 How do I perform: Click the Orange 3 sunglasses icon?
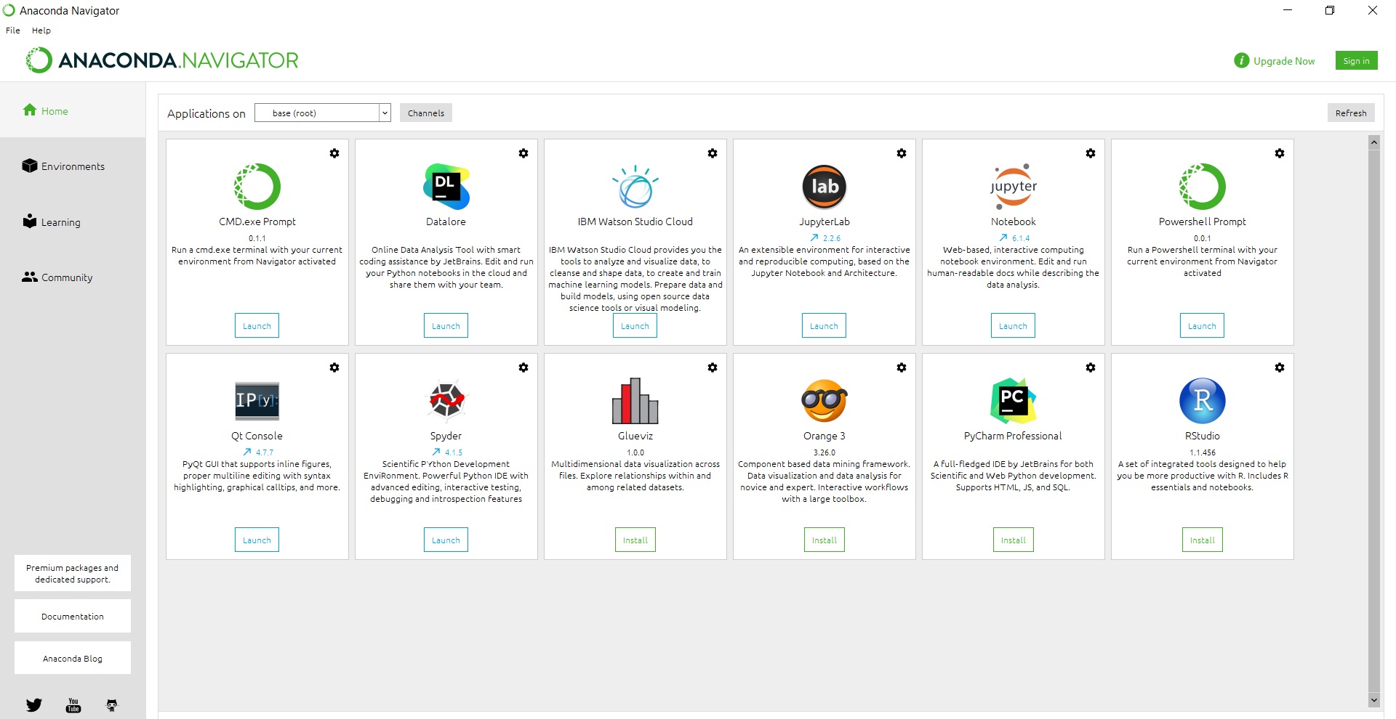point(825,401)
